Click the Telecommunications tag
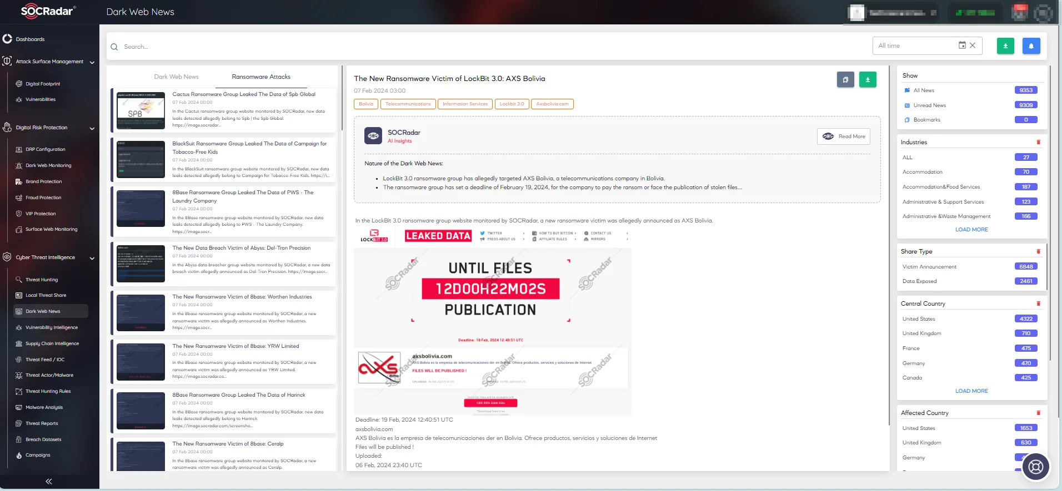 click(x=408, y=104)
